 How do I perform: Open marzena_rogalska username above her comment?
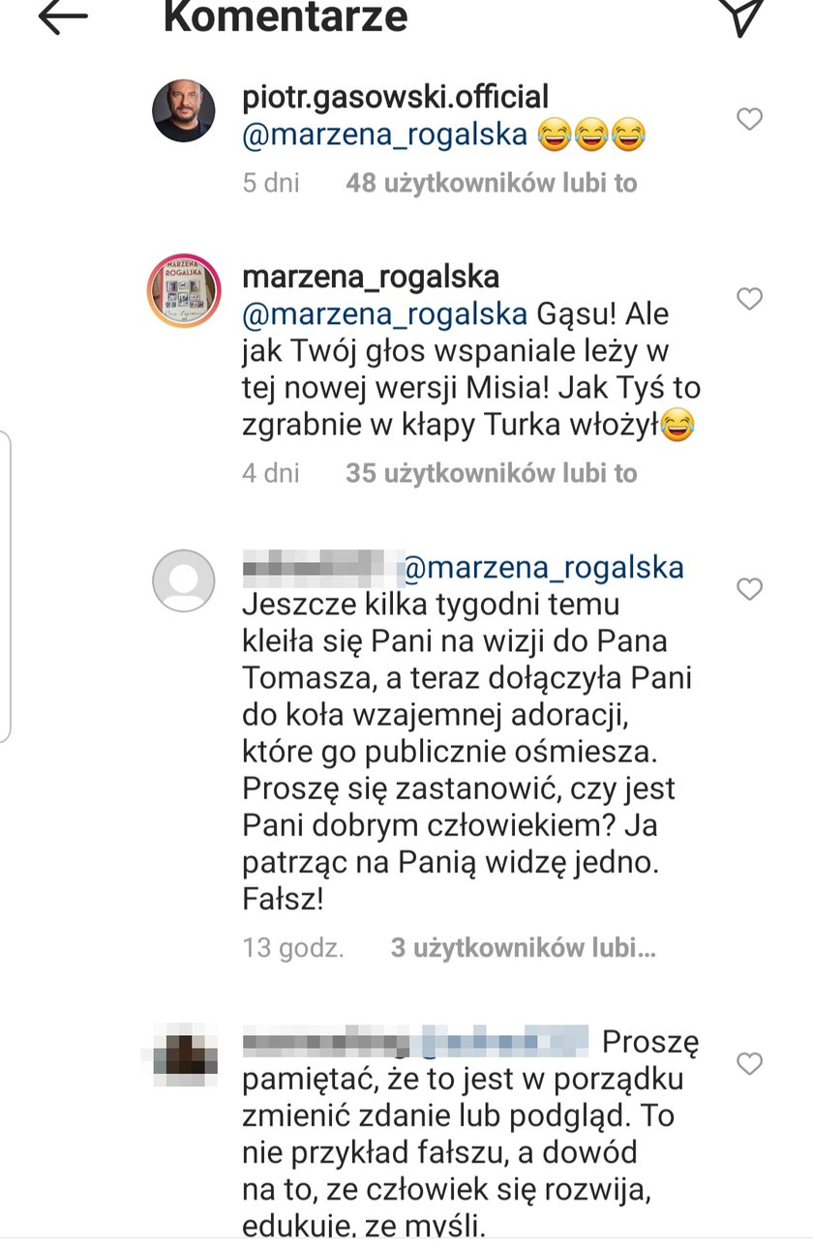pos(371,277)
